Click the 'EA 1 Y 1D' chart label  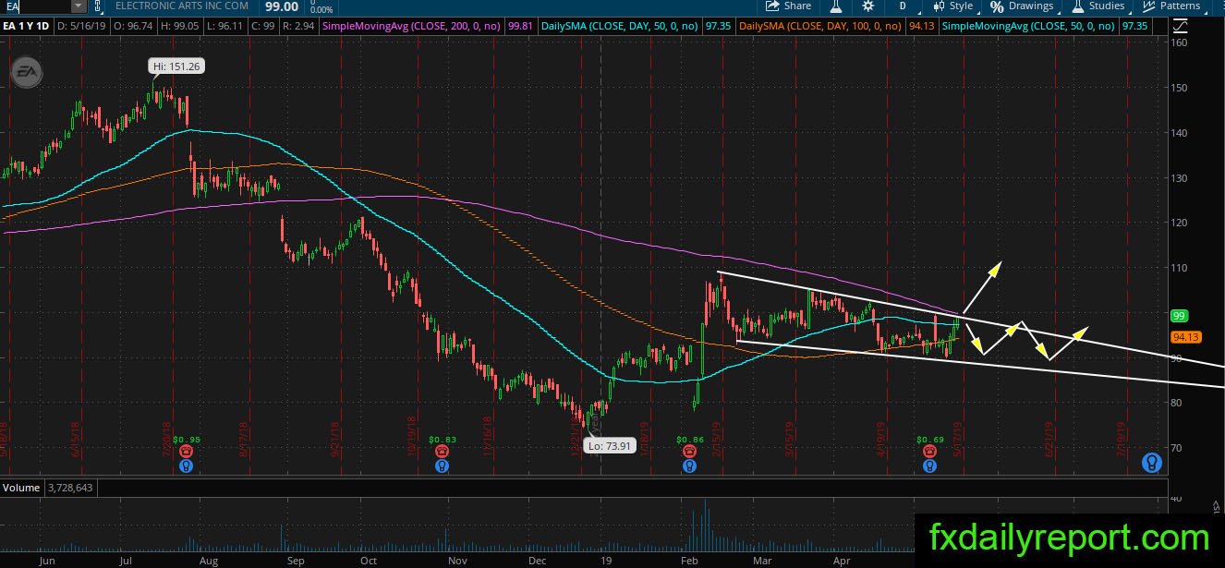click(x=28, y=27)
